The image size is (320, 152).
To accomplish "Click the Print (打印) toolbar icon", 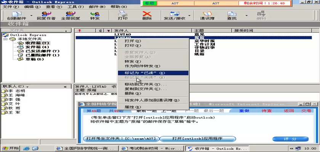I will pos(123,16).
